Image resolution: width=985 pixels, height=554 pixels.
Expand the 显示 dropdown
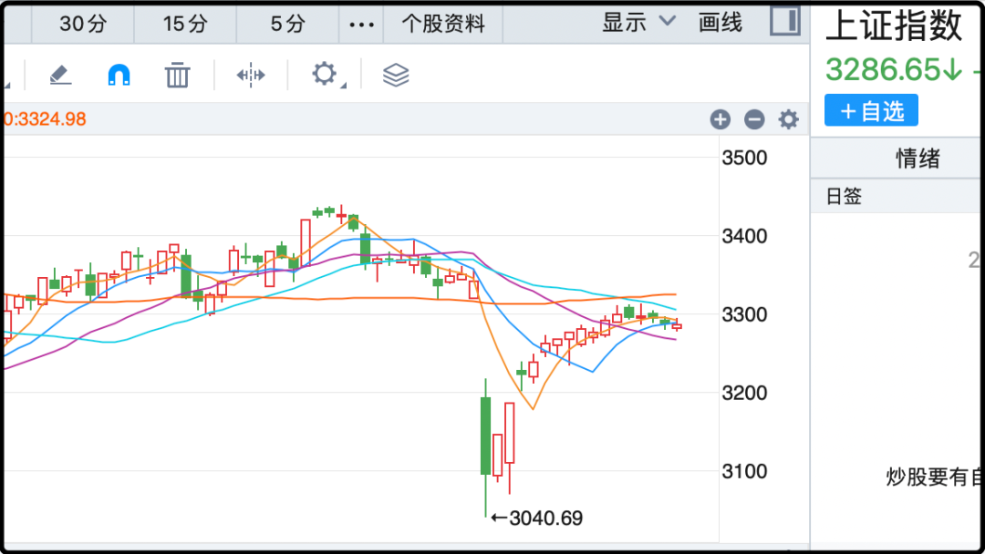[x=638, y=23]
